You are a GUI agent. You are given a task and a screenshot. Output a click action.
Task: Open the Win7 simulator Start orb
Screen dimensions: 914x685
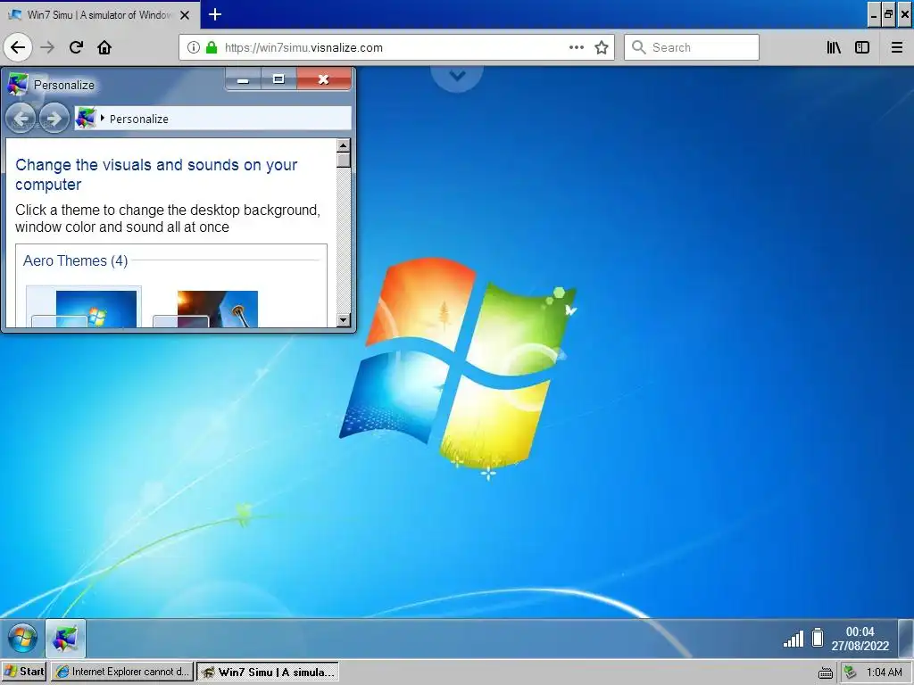point(22,639)
